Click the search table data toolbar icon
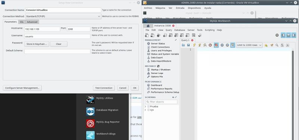The image size is (299, 140). tap(194, 35)
